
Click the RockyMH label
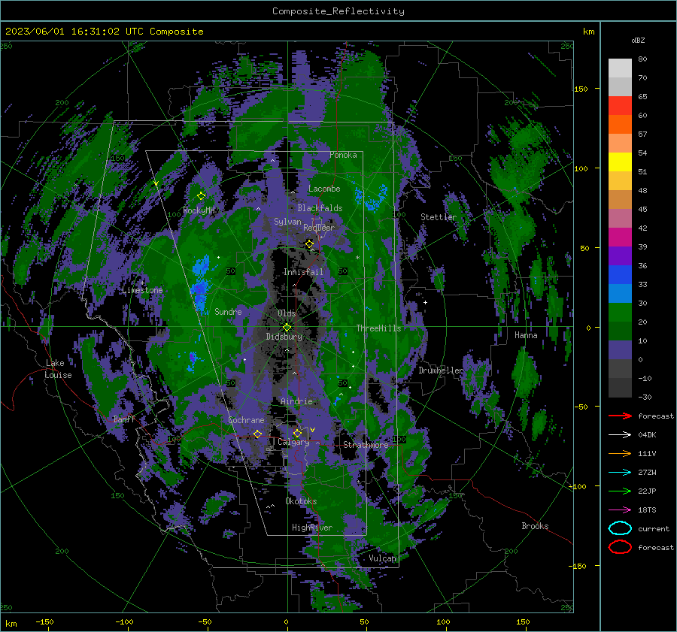pyautogui.click(x=199, y=210)
